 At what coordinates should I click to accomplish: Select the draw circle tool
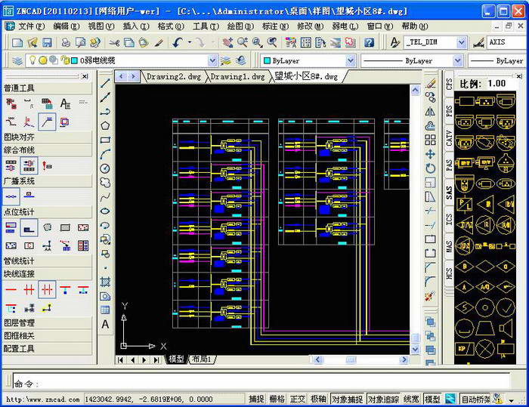click(x=105, y=168)
